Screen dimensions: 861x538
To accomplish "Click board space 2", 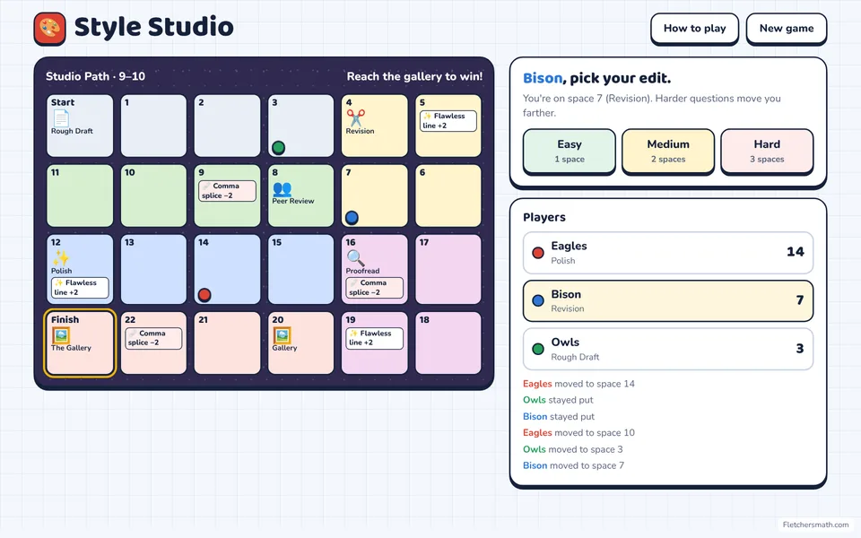I will [227, 126].
